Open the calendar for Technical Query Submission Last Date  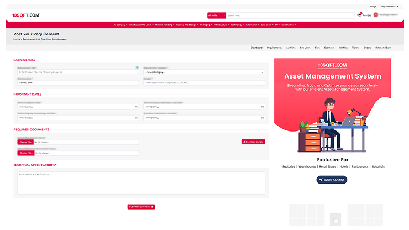click(x=262, y=107)
